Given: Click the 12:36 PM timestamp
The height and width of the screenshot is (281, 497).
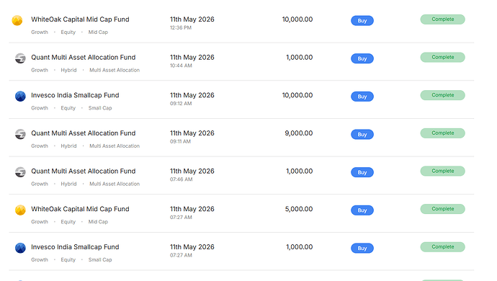Looking at the screenshot, I should click(181, 27).
